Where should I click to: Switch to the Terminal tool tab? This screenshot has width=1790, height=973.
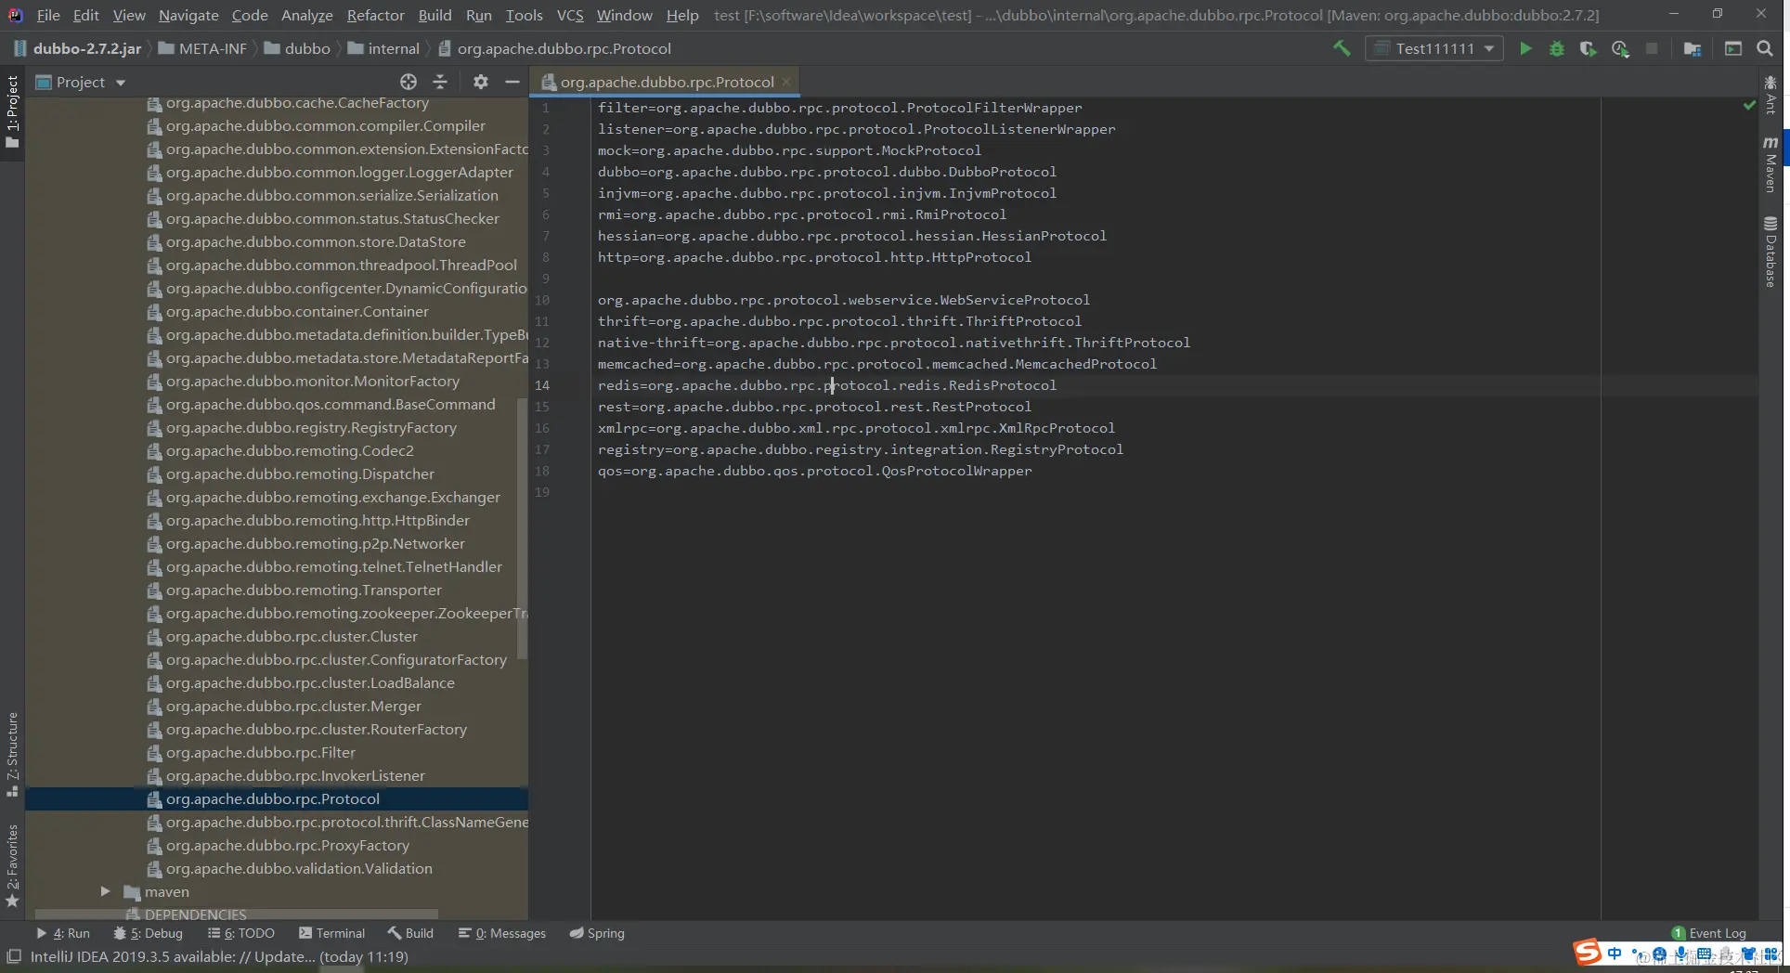[x=331, y=933]
